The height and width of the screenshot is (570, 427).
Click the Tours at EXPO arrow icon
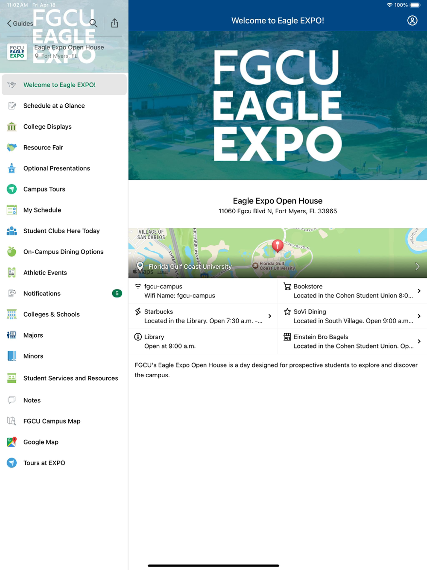coord(12,463)
